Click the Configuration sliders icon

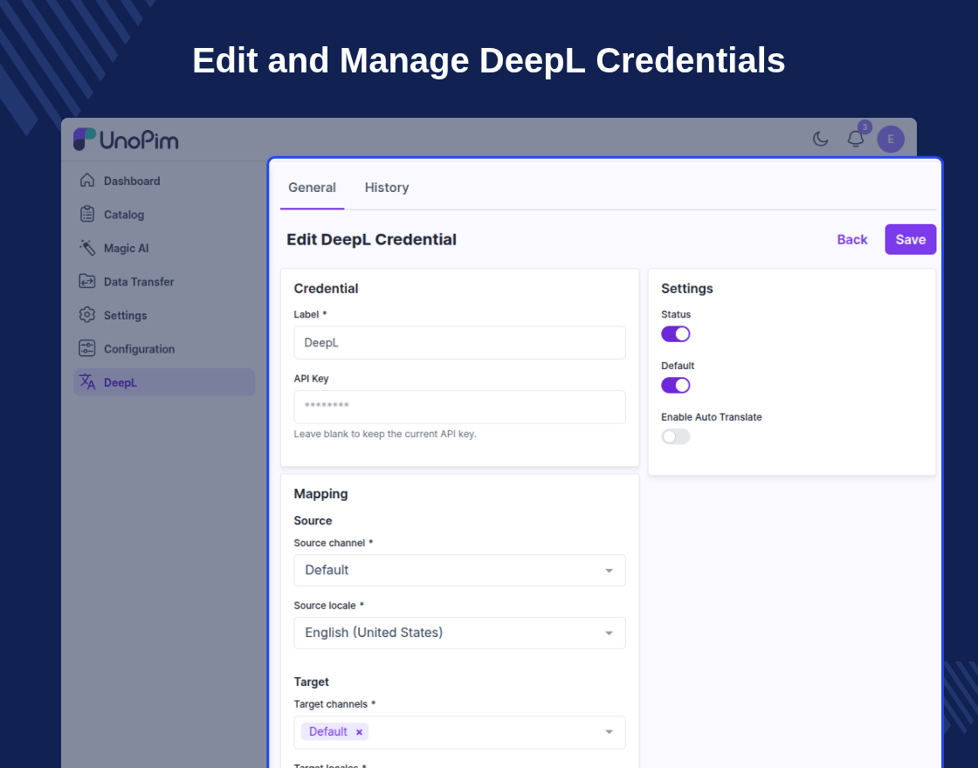(x=87, y=348)
